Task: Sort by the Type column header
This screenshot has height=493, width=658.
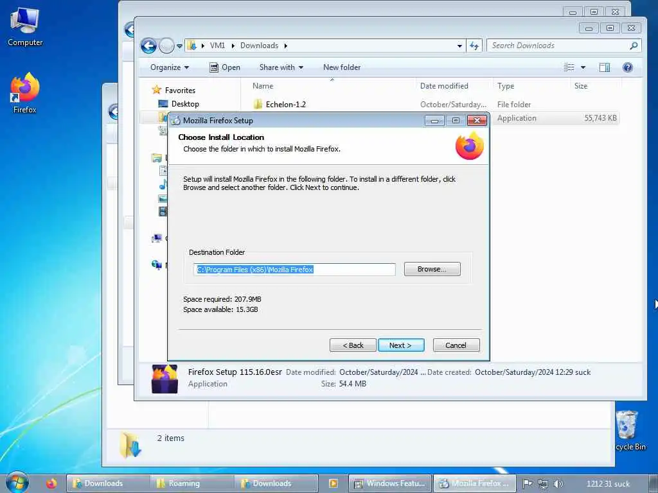Action: 506,85
